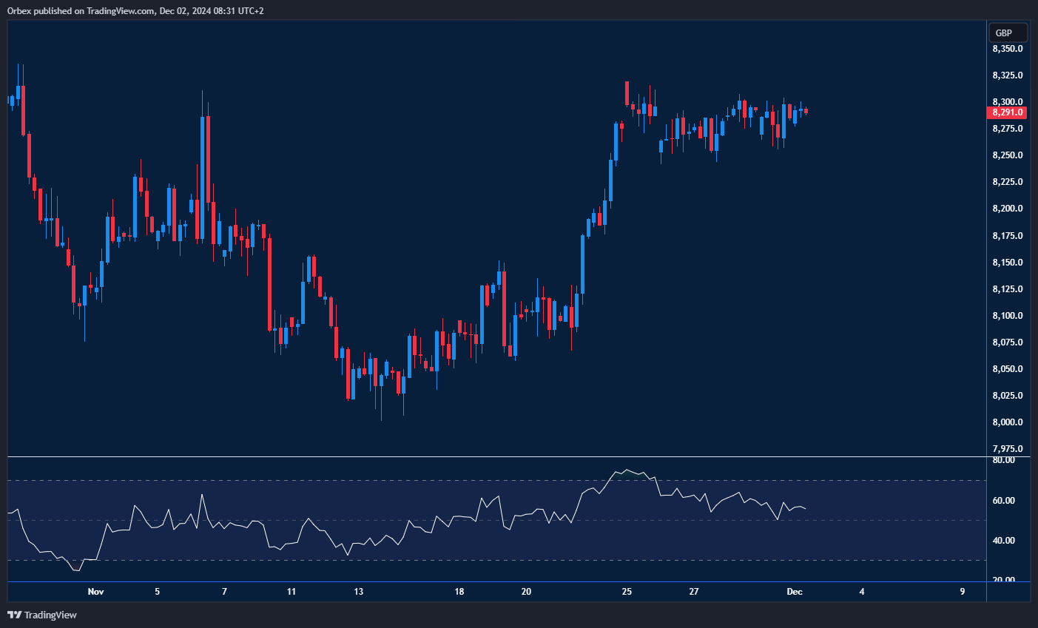
Task: Click the highest candle wick in early November
Action: click(19, 70)
